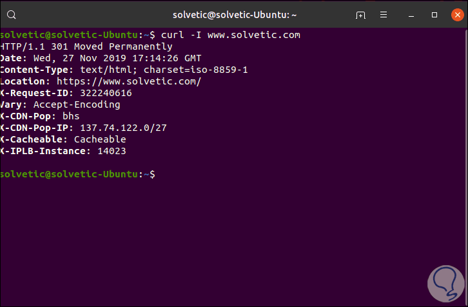Click the X-CDN-Pop bhs line
Screen dimensions: 468x307
(x=39, y=116)
